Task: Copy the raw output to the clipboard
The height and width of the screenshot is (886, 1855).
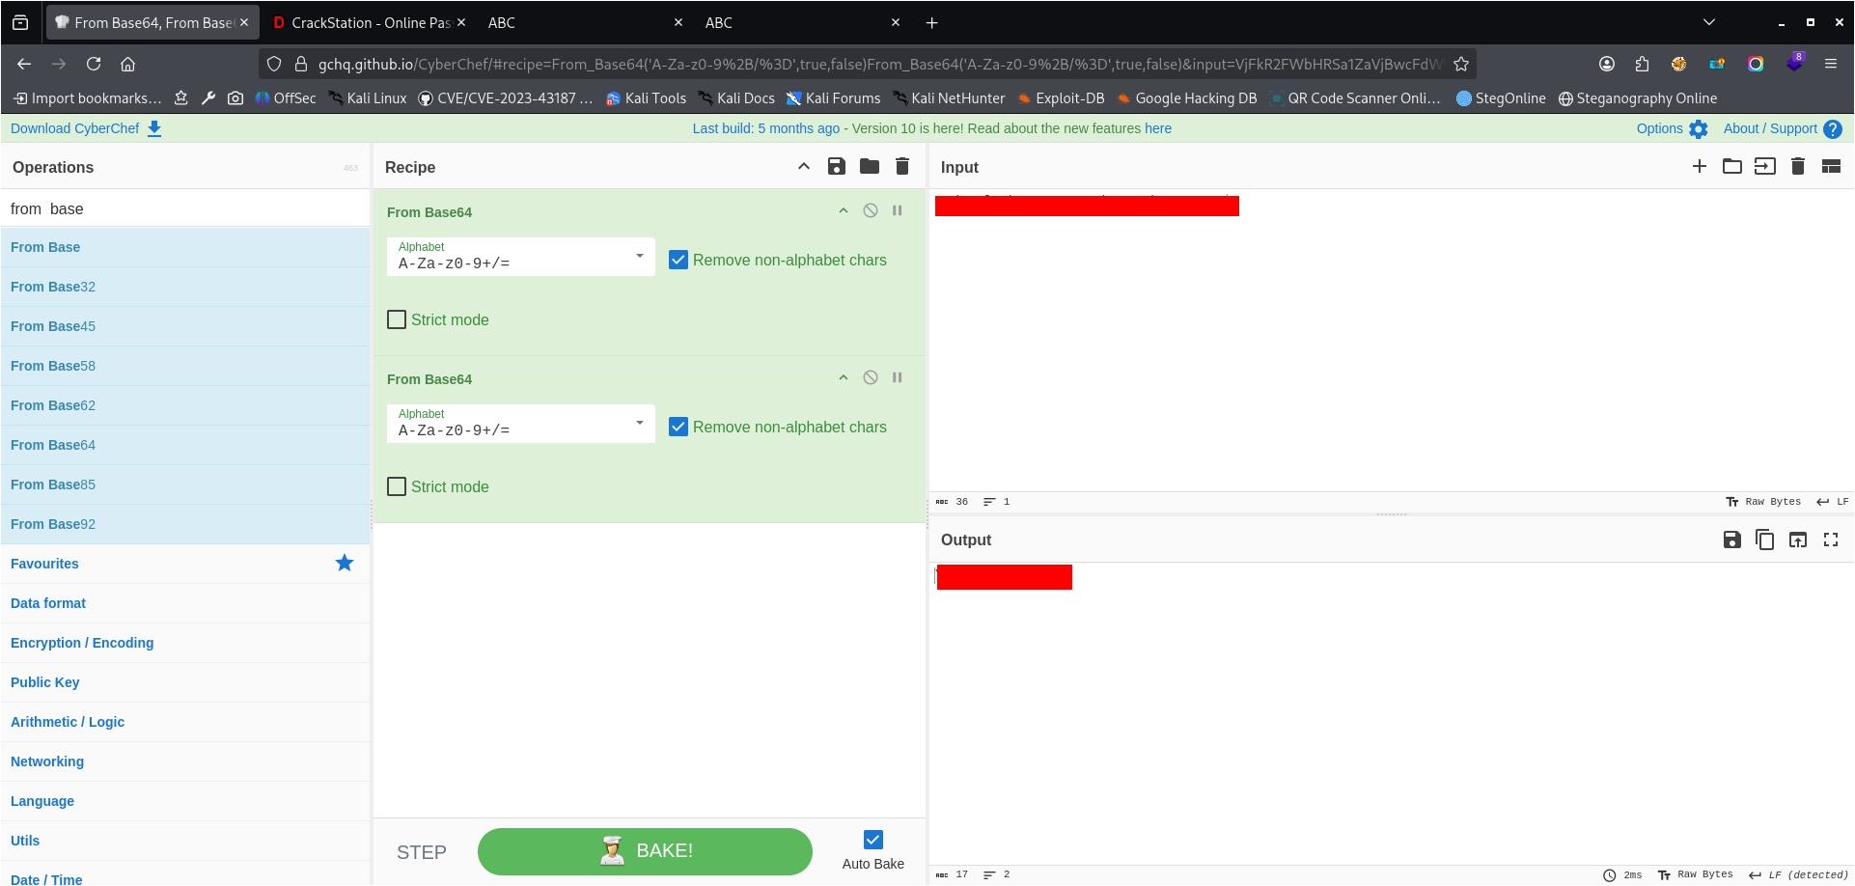Action: click(x=1764, y=540)
